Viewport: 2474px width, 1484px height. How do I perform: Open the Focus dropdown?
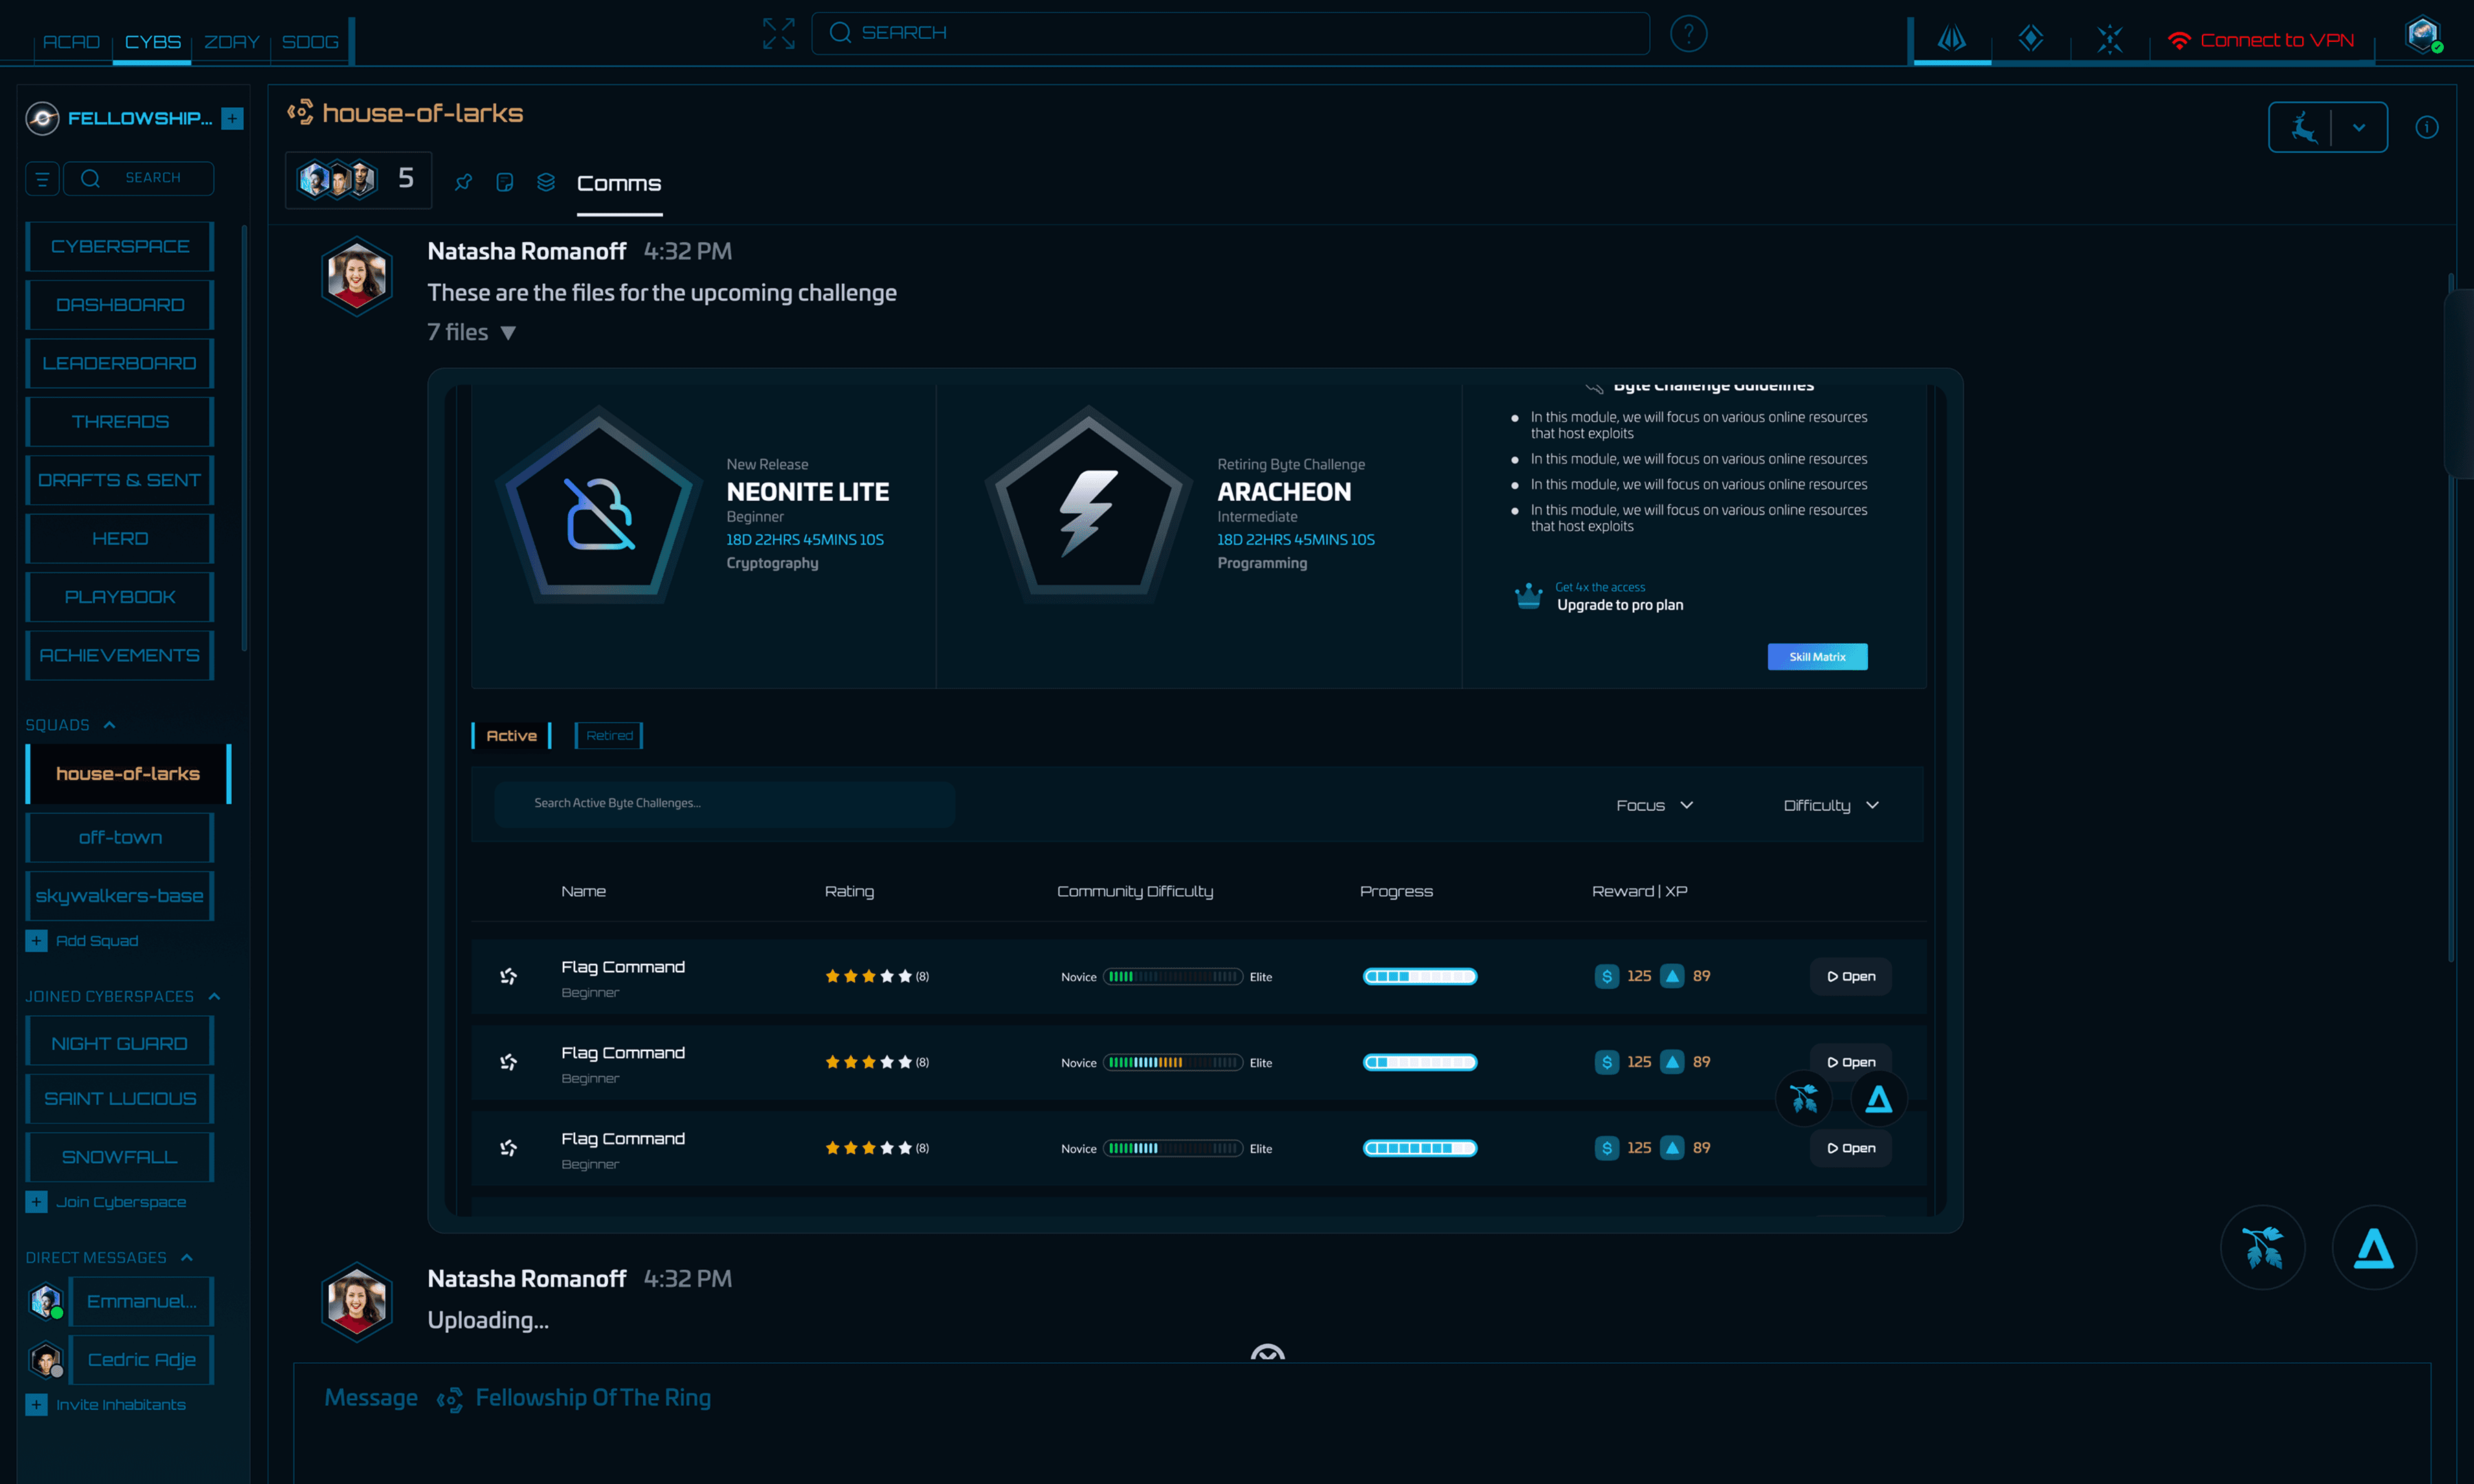(1654, 805)
